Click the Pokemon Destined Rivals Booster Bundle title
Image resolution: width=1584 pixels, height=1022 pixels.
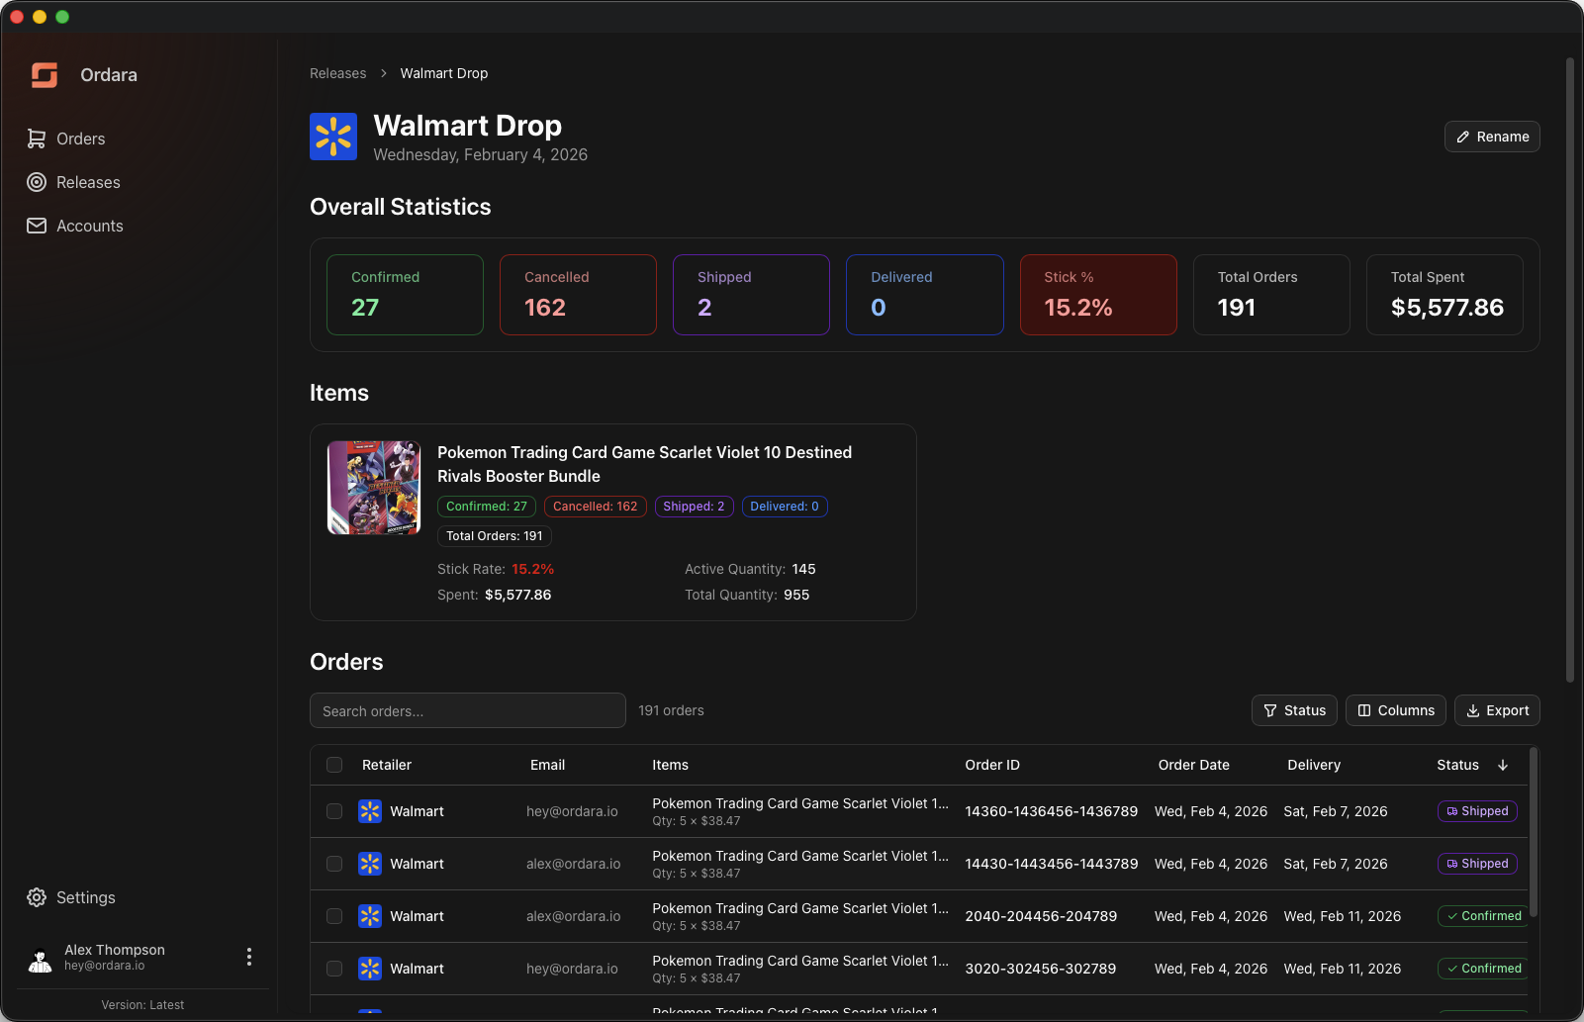(x=645, y=464)
